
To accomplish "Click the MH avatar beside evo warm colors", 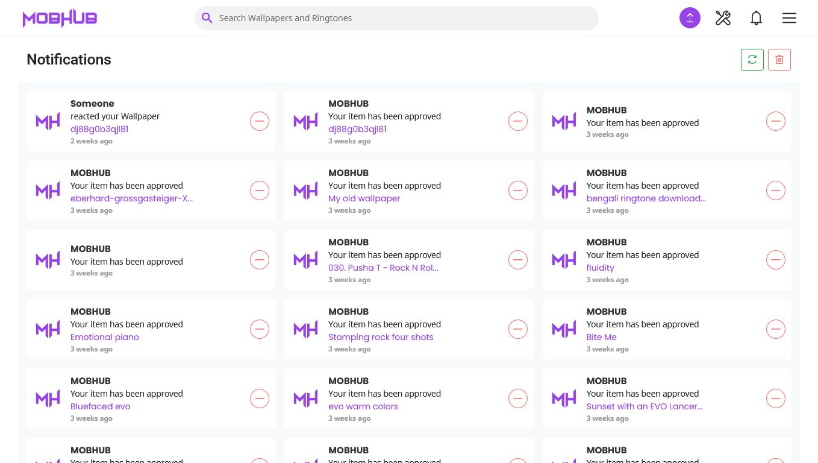I will click(x=306, y=398).
